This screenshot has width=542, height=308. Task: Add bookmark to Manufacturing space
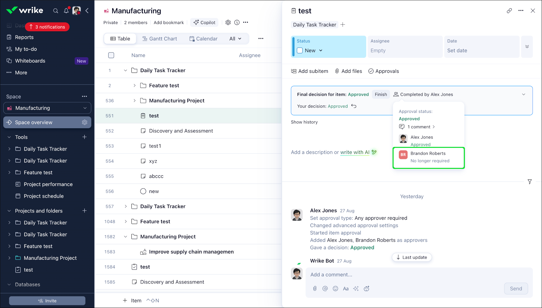(x=169, y=23)
